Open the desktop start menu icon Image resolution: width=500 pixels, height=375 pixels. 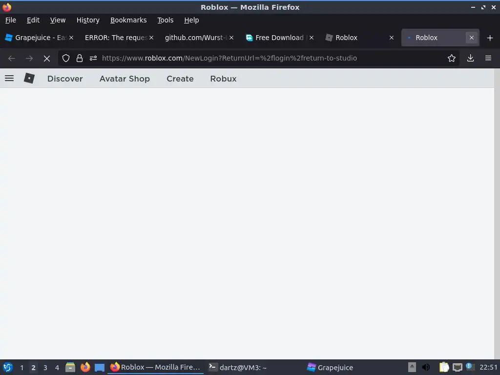8,367
